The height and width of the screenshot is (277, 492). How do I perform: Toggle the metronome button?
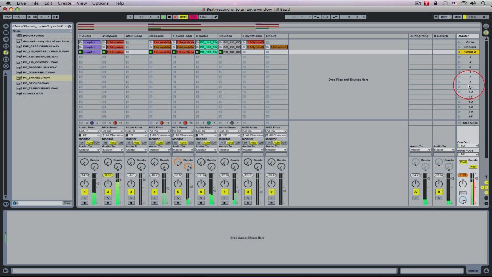tap(55, 17)
